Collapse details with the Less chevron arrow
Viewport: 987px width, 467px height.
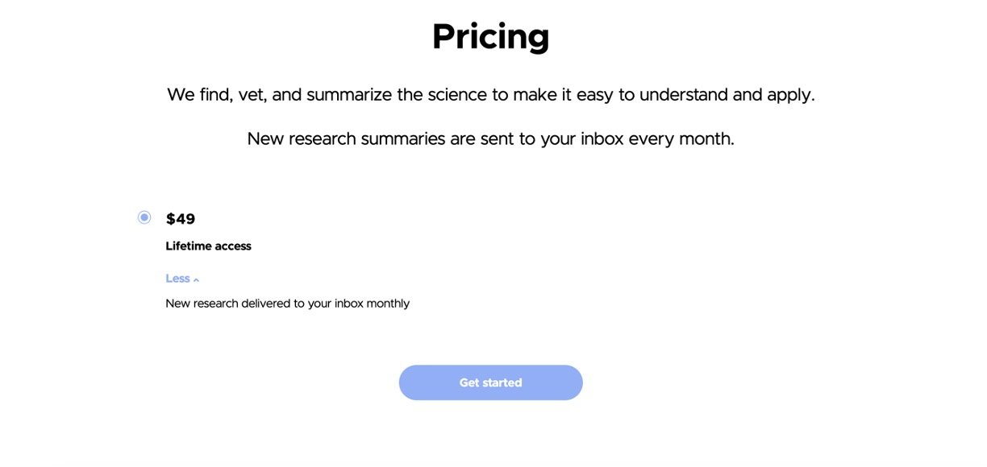pyautogui.click(x=196, y=280)
